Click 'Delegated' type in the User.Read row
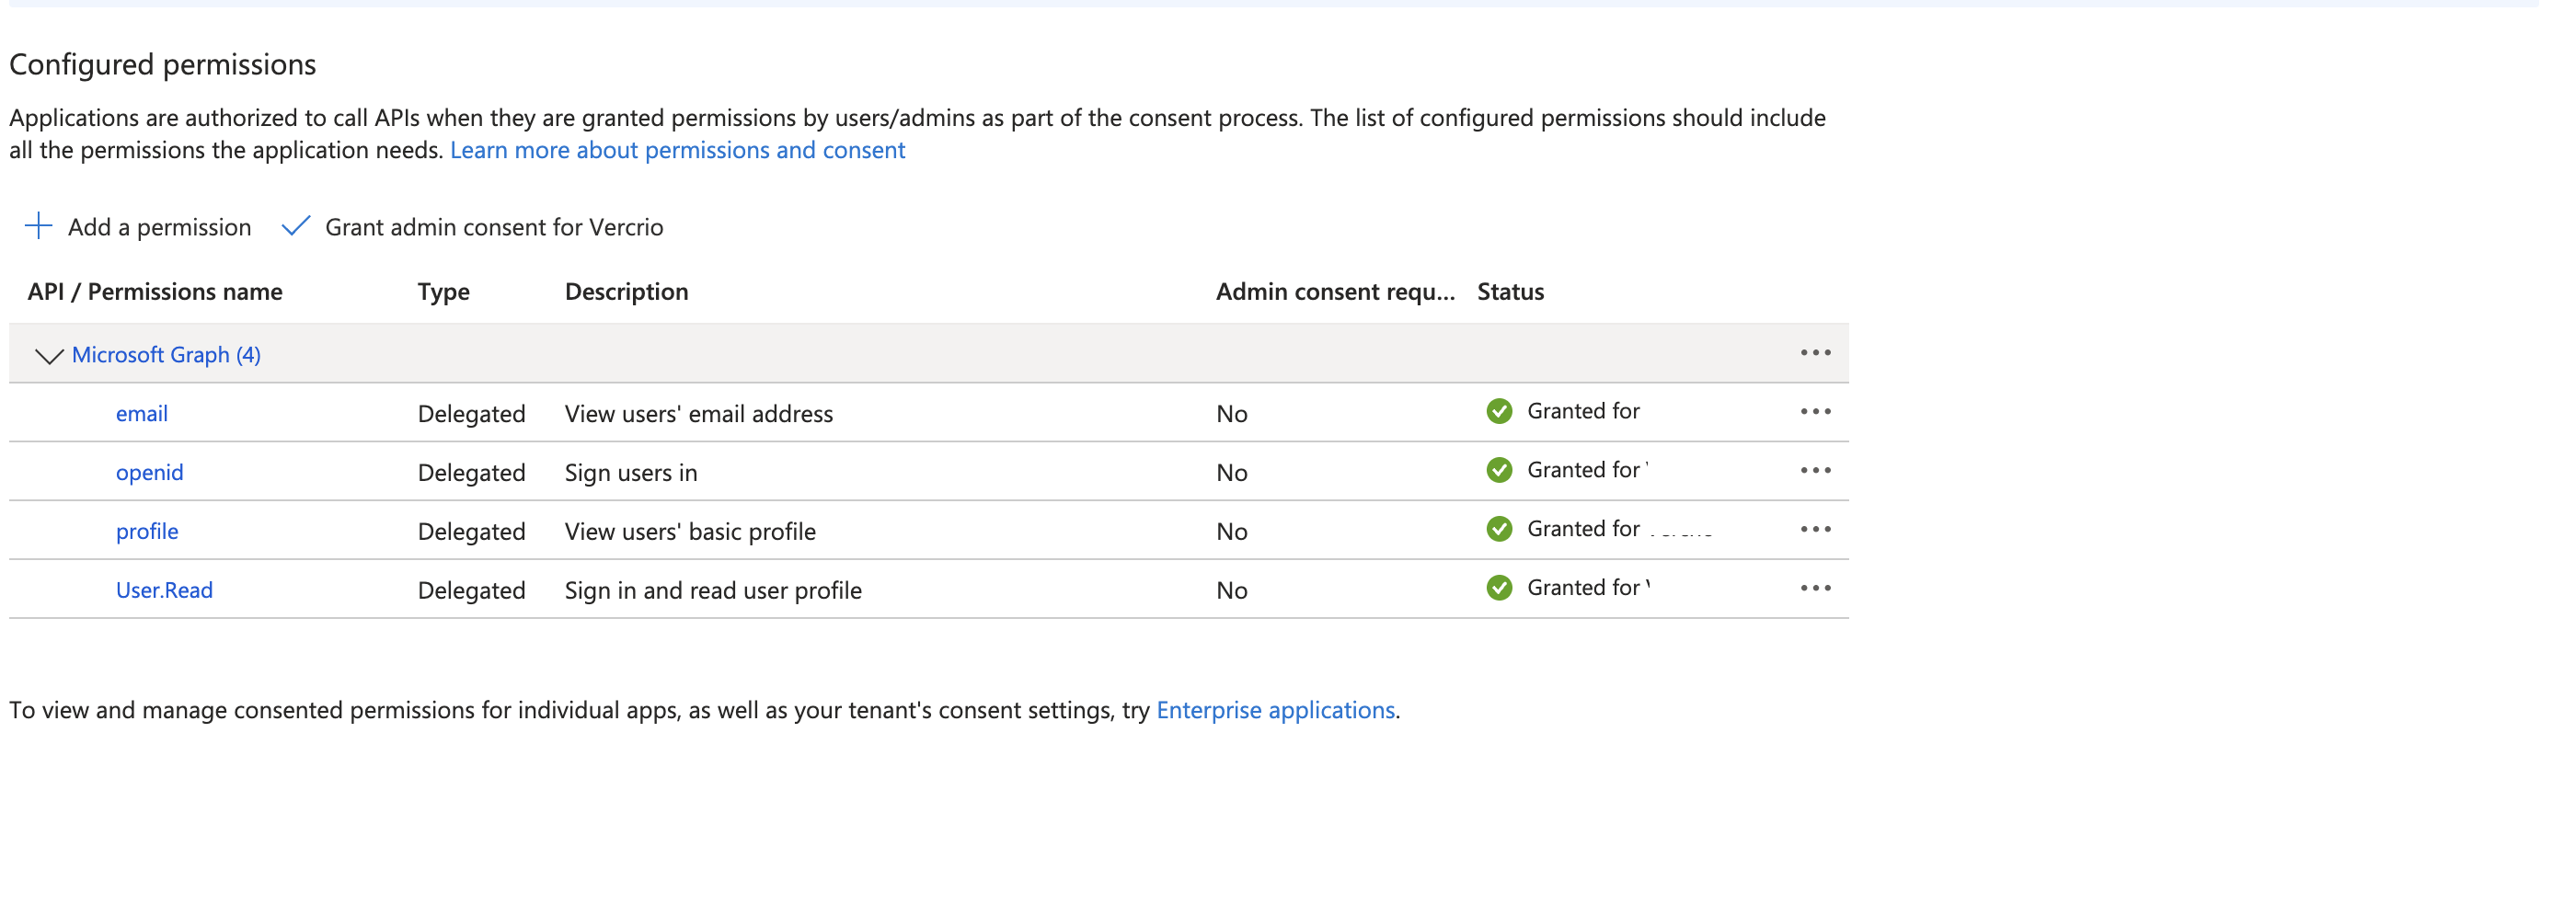 coord(472,591)
